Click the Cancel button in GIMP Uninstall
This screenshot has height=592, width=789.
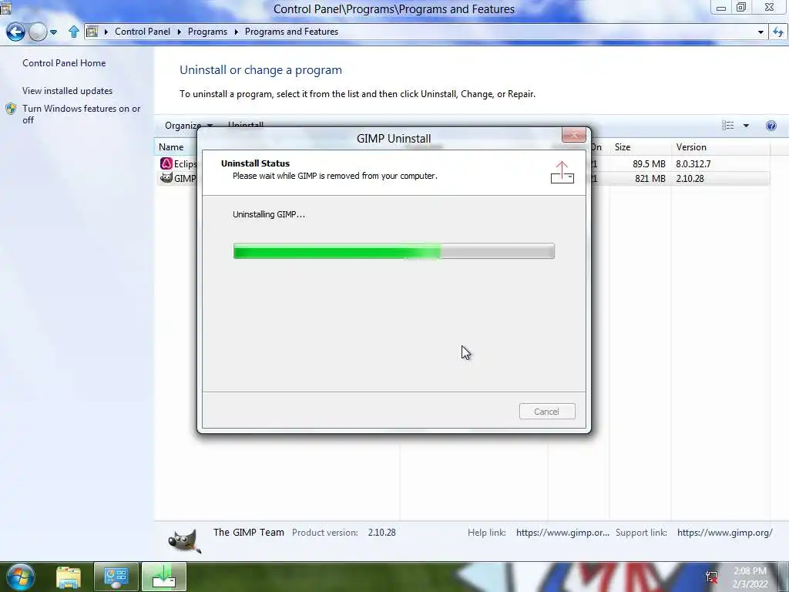547,412
